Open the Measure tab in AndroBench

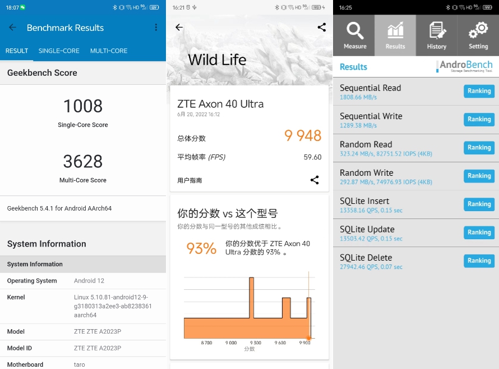tap(354, 35)
